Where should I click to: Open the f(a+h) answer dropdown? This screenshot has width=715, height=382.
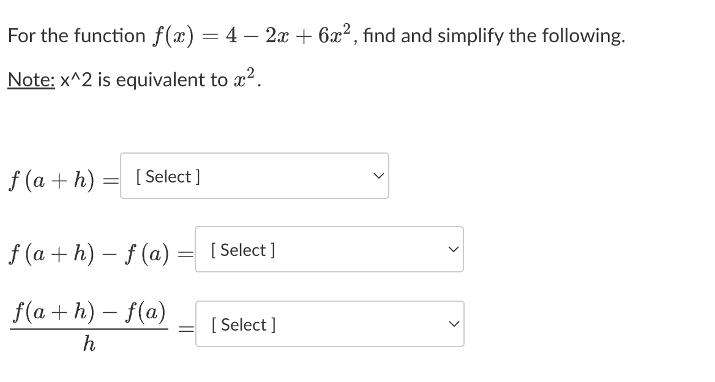tap(255, 176)
